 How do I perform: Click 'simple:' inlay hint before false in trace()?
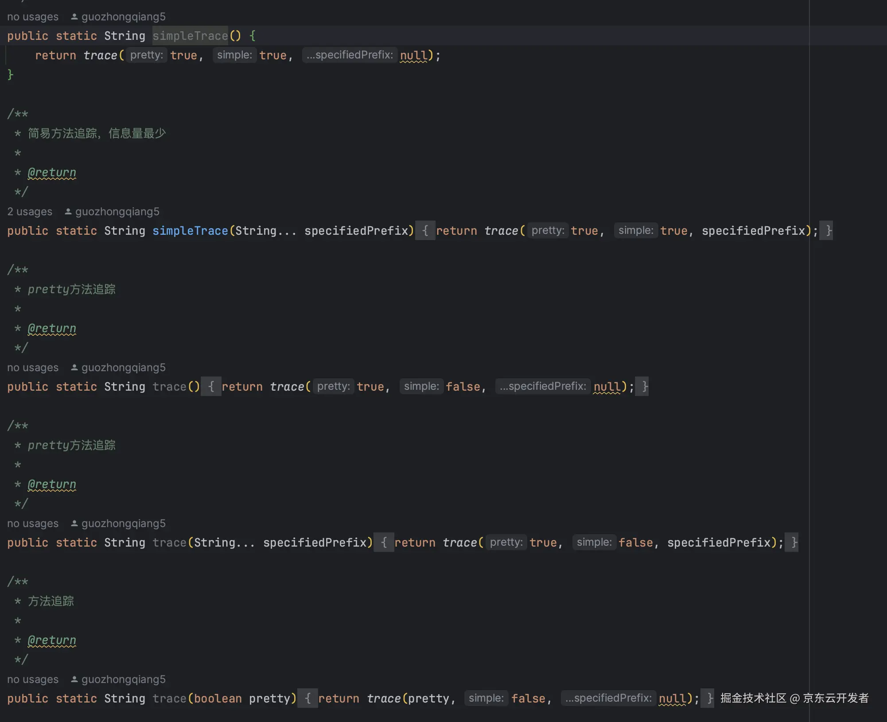click(421, 386)
